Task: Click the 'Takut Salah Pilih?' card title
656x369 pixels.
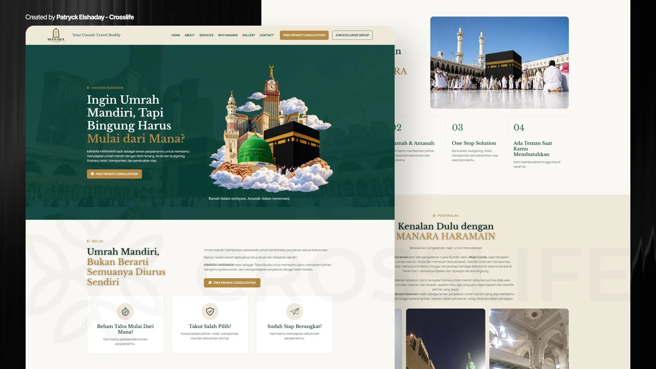Action: [x=210, y=326]
